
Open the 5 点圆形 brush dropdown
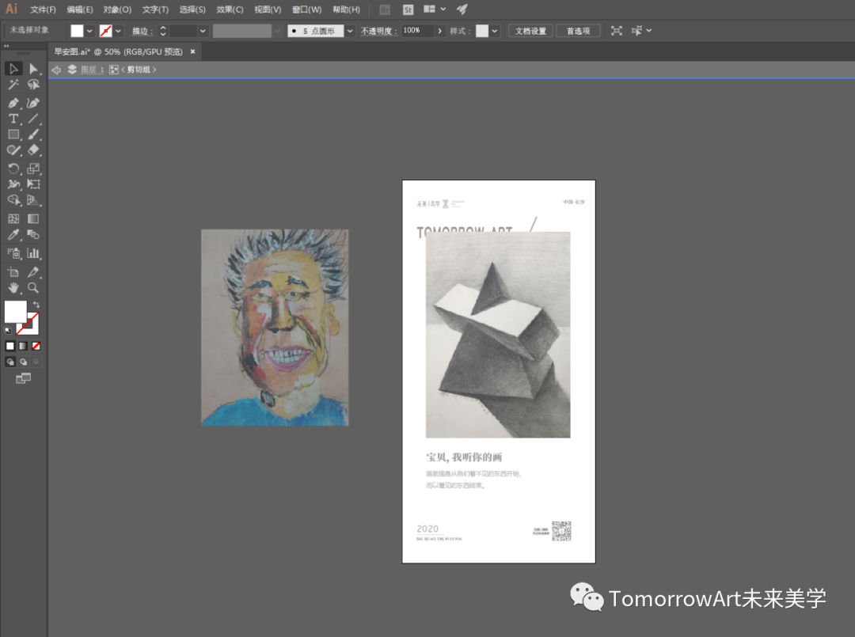tap(350, 31)
